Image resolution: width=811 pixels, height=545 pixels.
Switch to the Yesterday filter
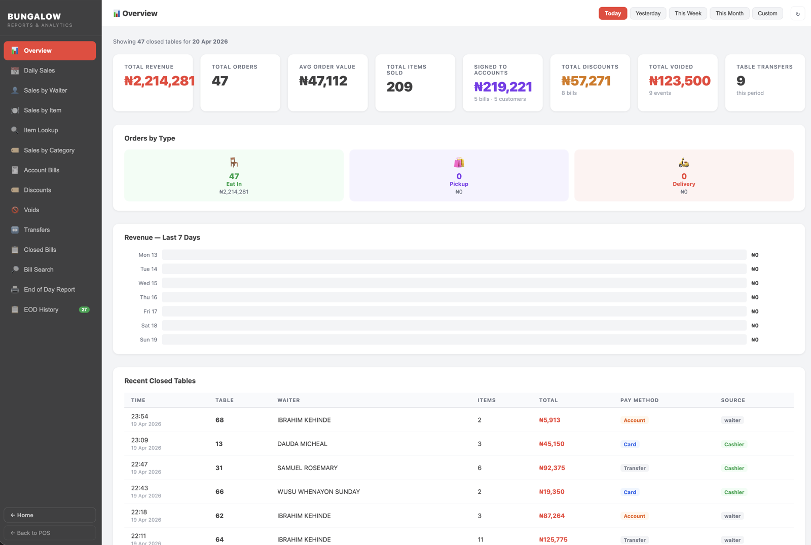coord(648,13)
